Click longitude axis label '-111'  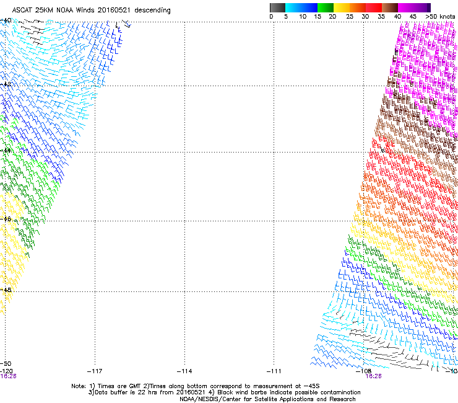274,371
